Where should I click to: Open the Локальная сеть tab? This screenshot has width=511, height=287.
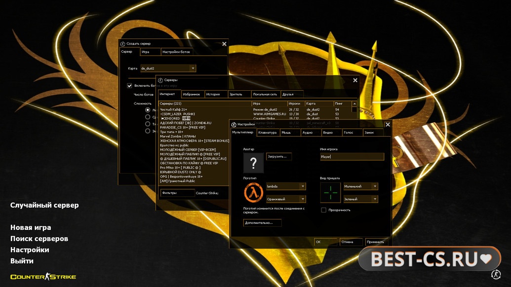266,94
